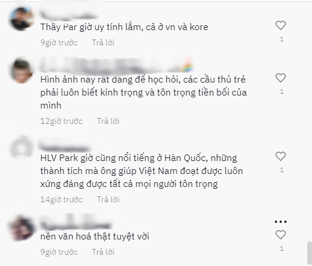This screenshot has width=312, height=266.
Task: Like the "Hình ảnh này rất đáng" comment
Action: point(281,78)
